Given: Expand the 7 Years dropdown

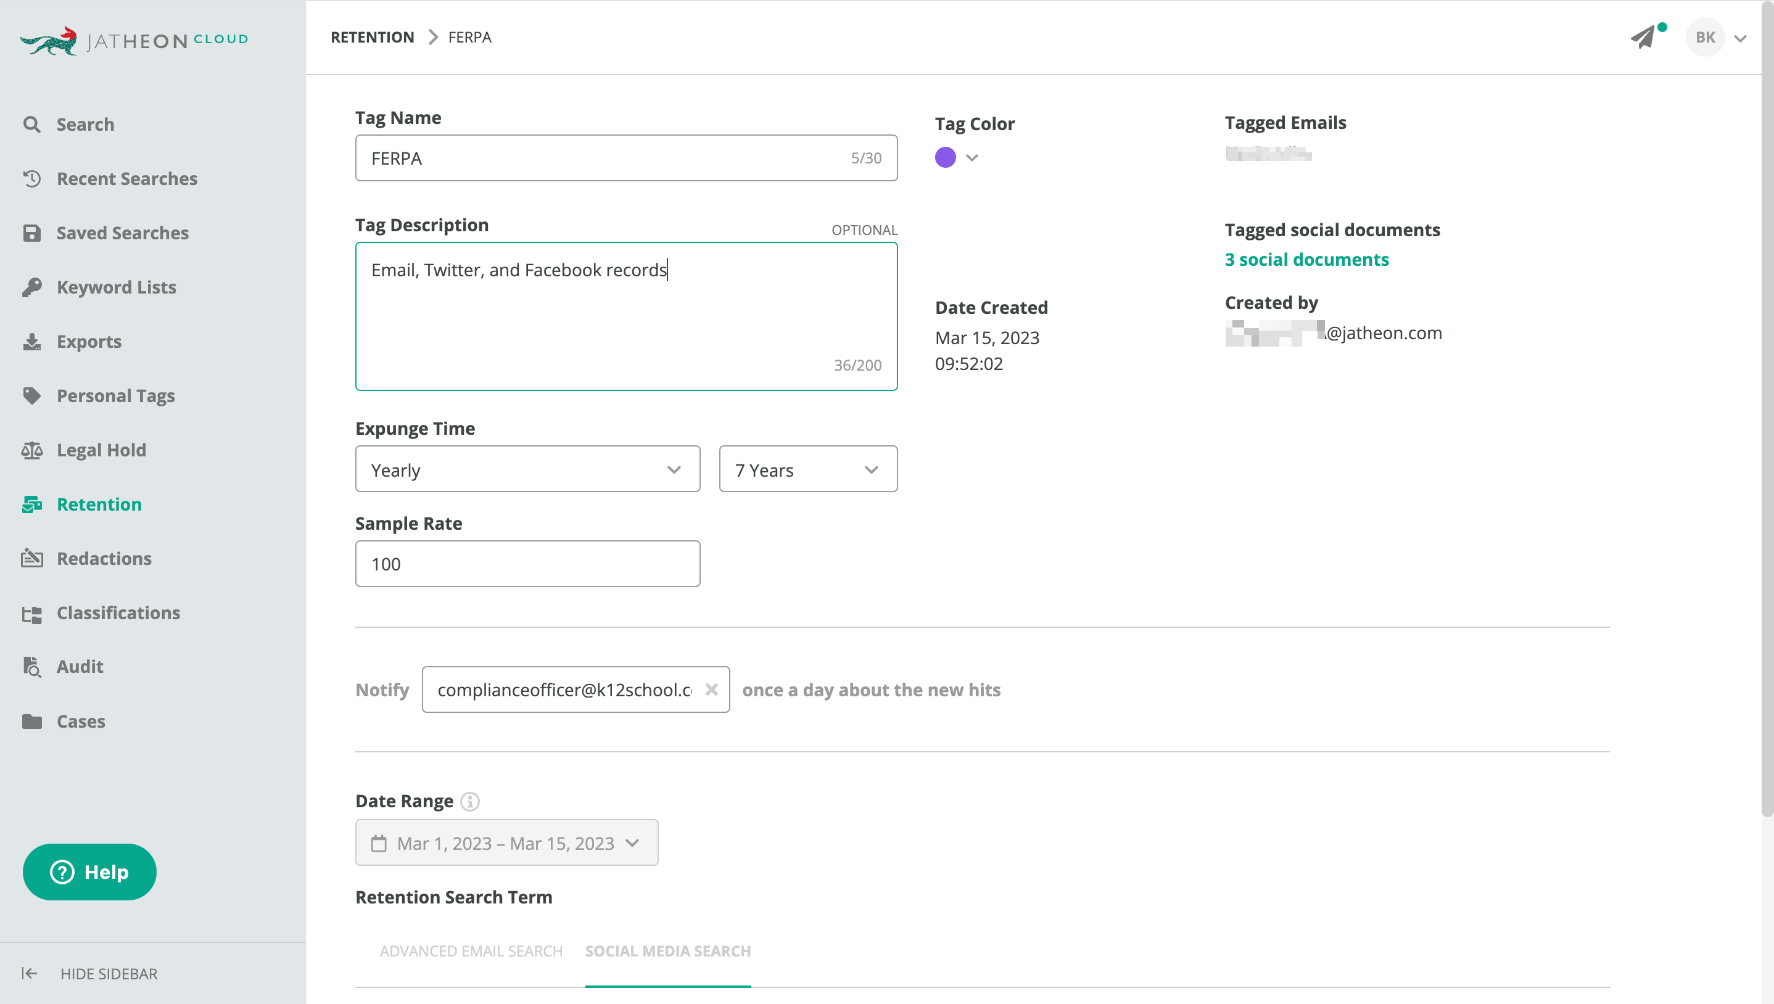Looking at the screenshot, I should coord(807,469).
